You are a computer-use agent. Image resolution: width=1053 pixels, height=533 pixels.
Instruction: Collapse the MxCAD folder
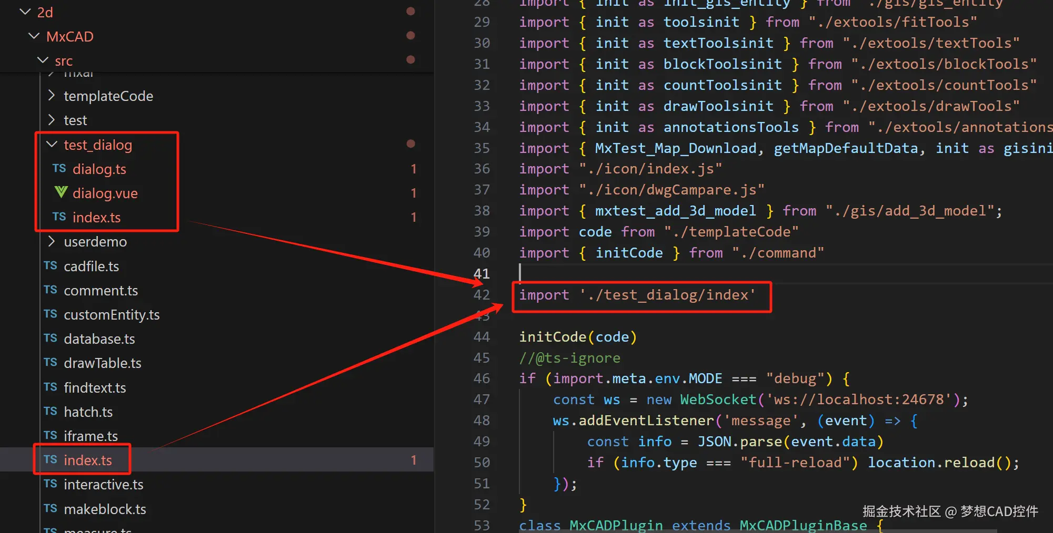[34, 36]
